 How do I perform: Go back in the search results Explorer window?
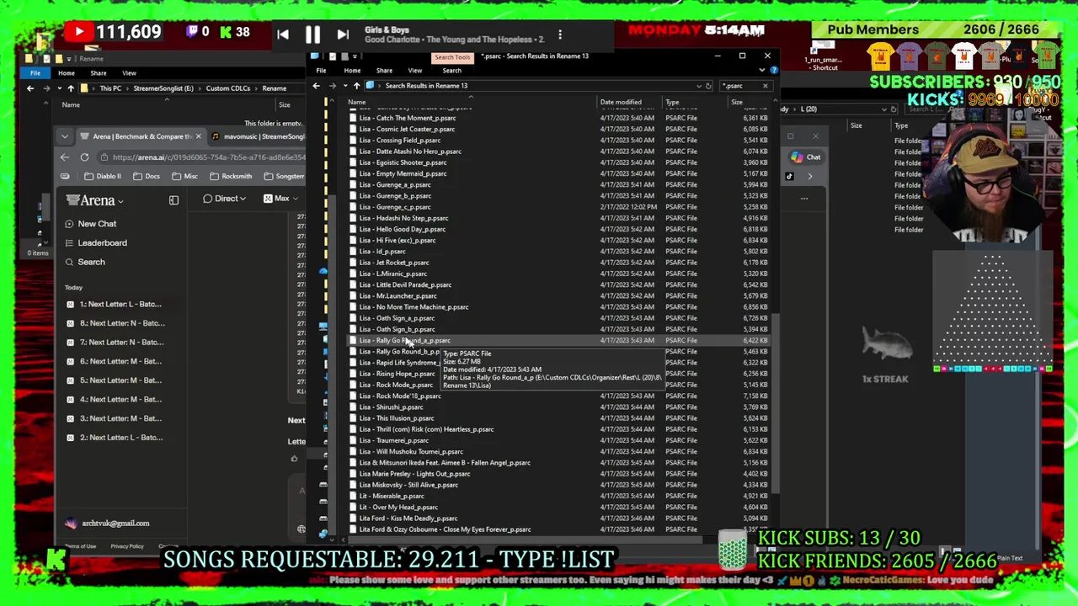click(x=317, y=86)
